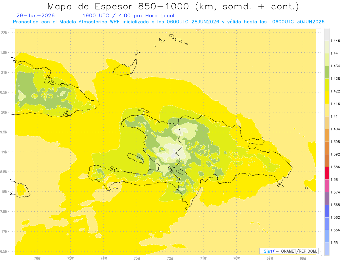Click the latitude label "20N"

pyautogui.click(x=4, y=112)
